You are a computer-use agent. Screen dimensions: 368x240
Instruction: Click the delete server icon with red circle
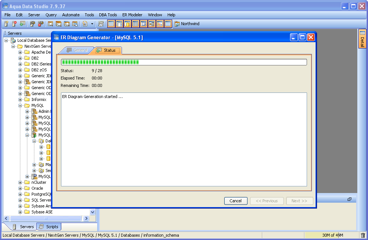(14, 24)
